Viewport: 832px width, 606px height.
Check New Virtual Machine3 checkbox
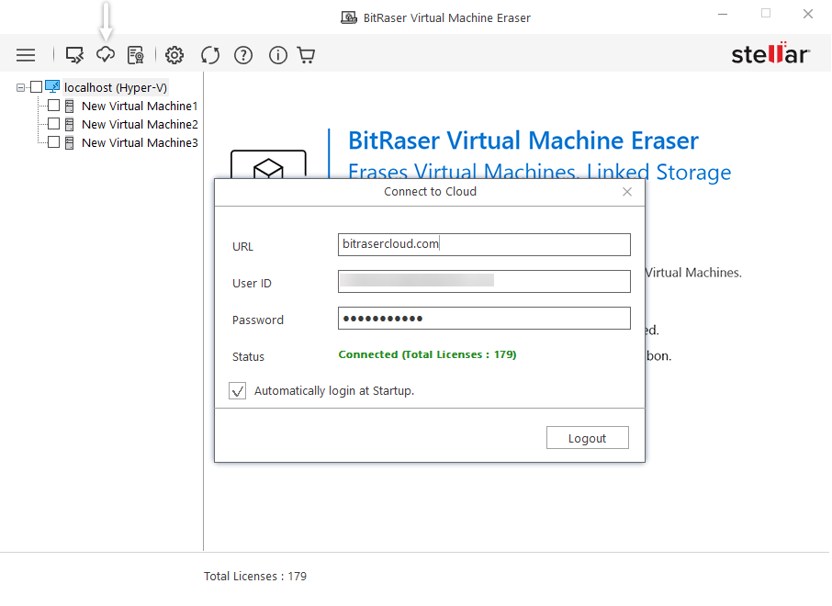pos(53,141)
